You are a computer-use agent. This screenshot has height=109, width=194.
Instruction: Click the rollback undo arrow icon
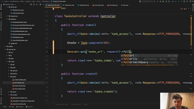[x=187, y=1]
